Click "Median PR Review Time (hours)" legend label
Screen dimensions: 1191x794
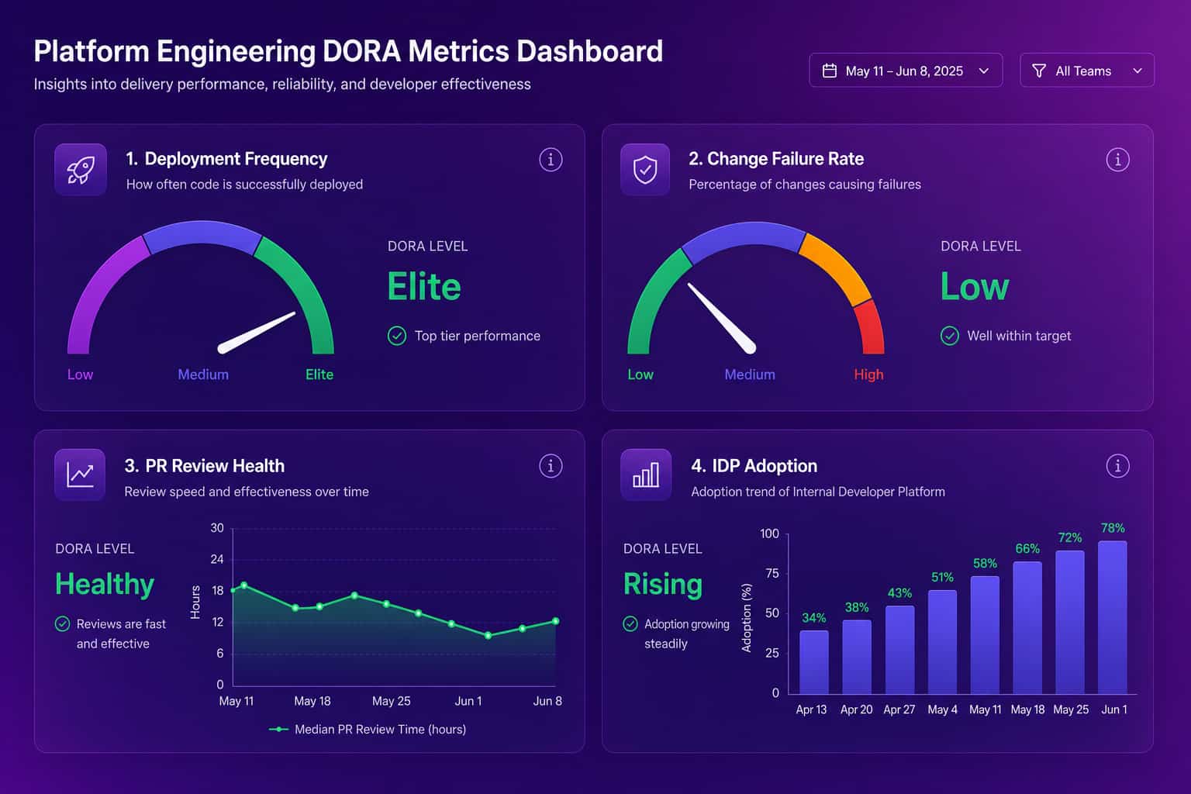coord(381,729)
